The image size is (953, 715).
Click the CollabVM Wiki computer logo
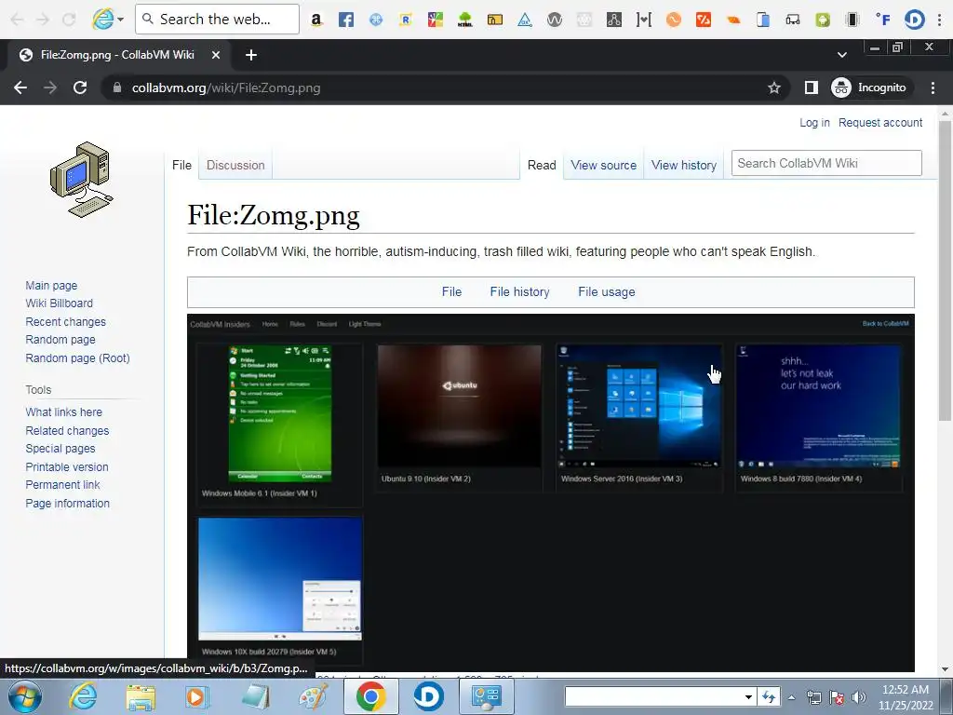(82, 180)
